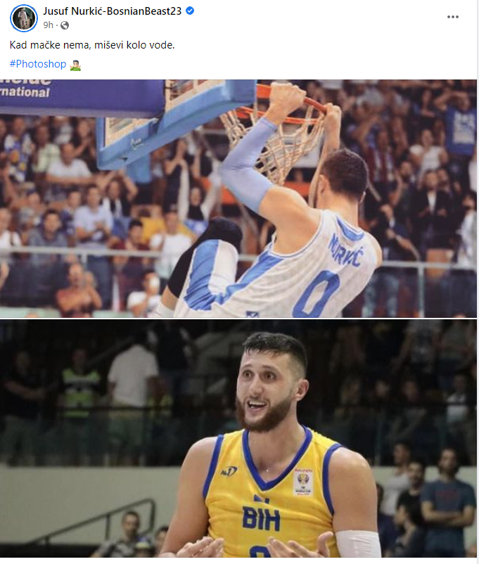
Task: Open the #Photoshop hashtag link
Action: [x=38, y=64]
